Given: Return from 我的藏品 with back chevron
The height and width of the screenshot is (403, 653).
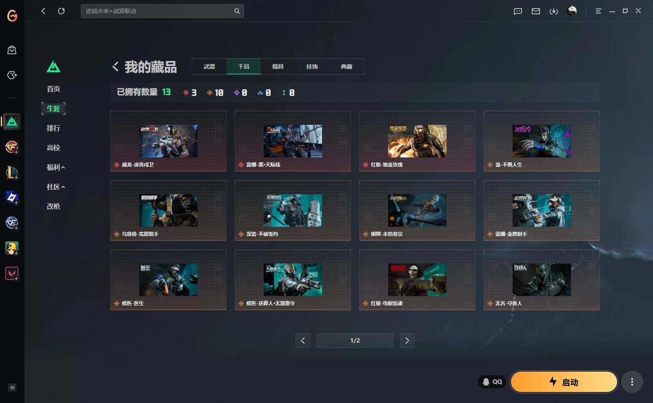Looking at the screenshot, I should (115, 66).
